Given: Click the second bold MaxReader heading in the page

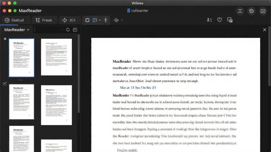Looking at the screenshot, I should coord(121,95).
